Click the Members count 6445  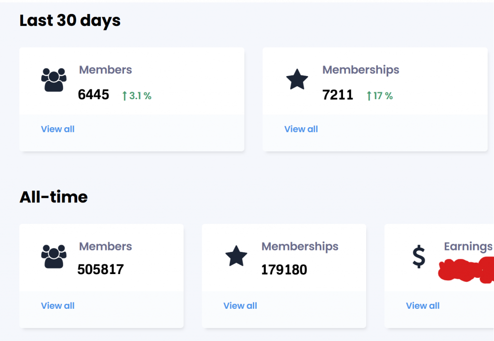(94, 95)
